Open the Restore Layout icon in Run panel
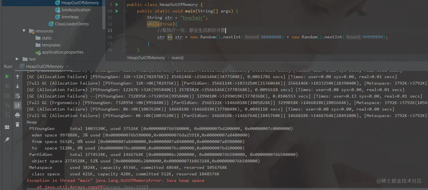This screenshot has width=428, height=190. click(x=7, y=127)
